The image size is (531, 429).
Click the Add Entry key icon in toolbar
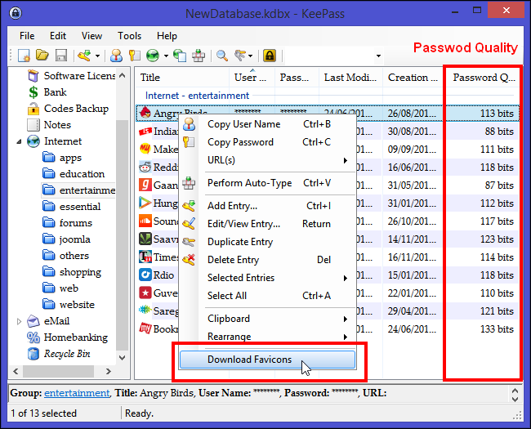click(x=84, y=56)
